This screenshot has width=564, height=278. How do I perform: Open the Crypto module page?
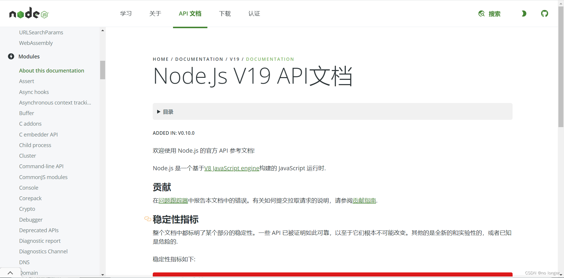click(x=27, y=209)
